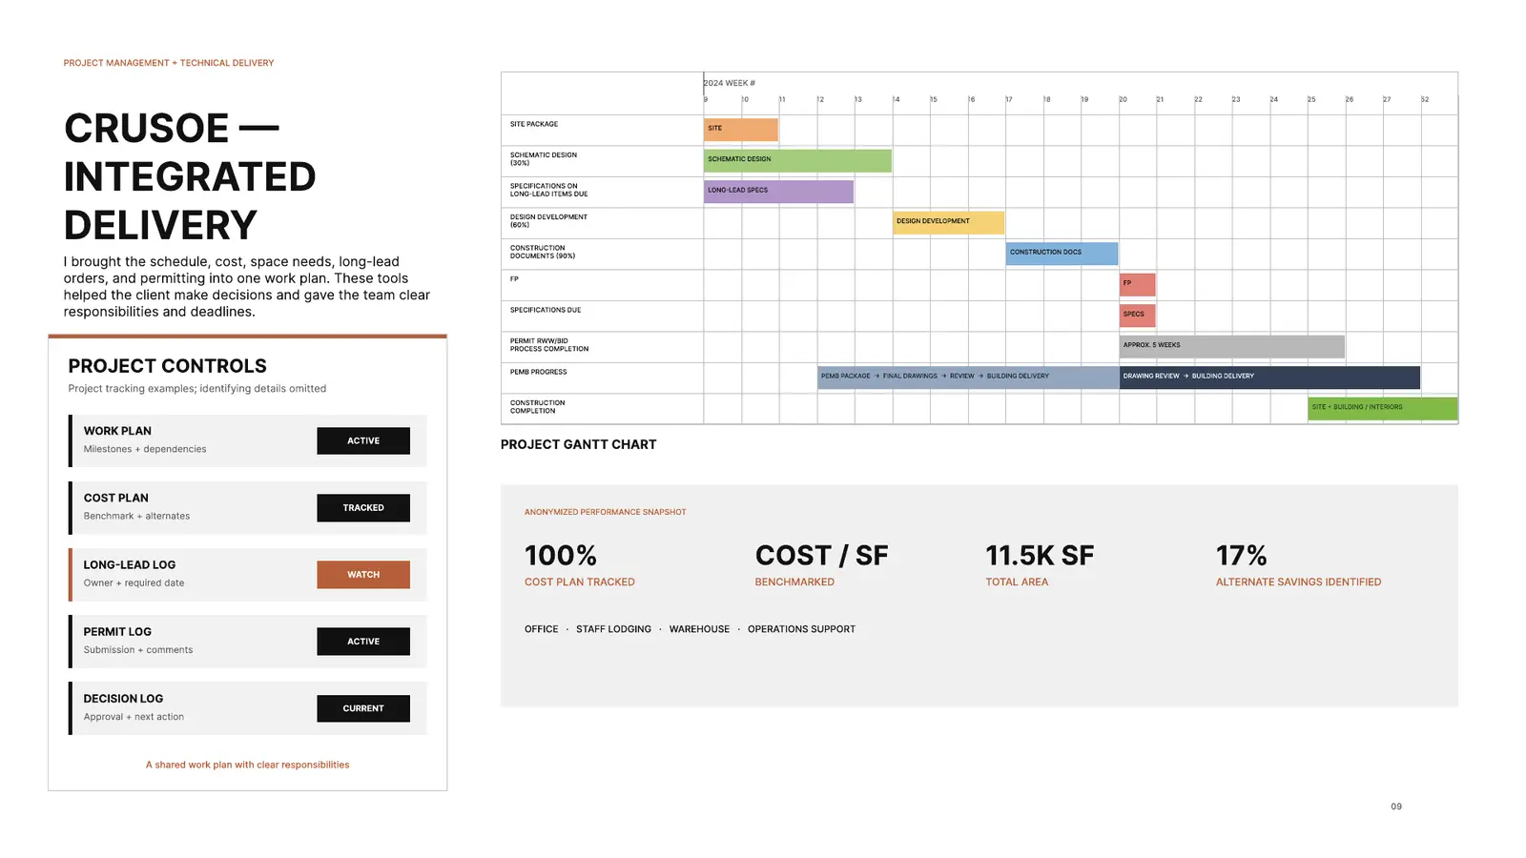Click the OPERATIONS SUPPORT tag
Screen dimensions: 1526x858
(801, 629)
